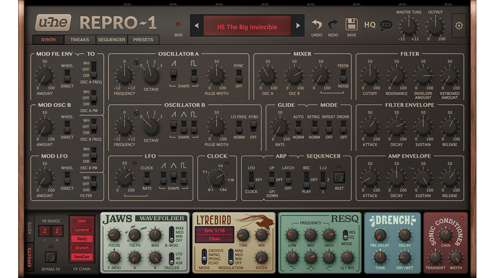
Task: Open the Clean mode selector in Lyrebird
Action: coord(214,238)
